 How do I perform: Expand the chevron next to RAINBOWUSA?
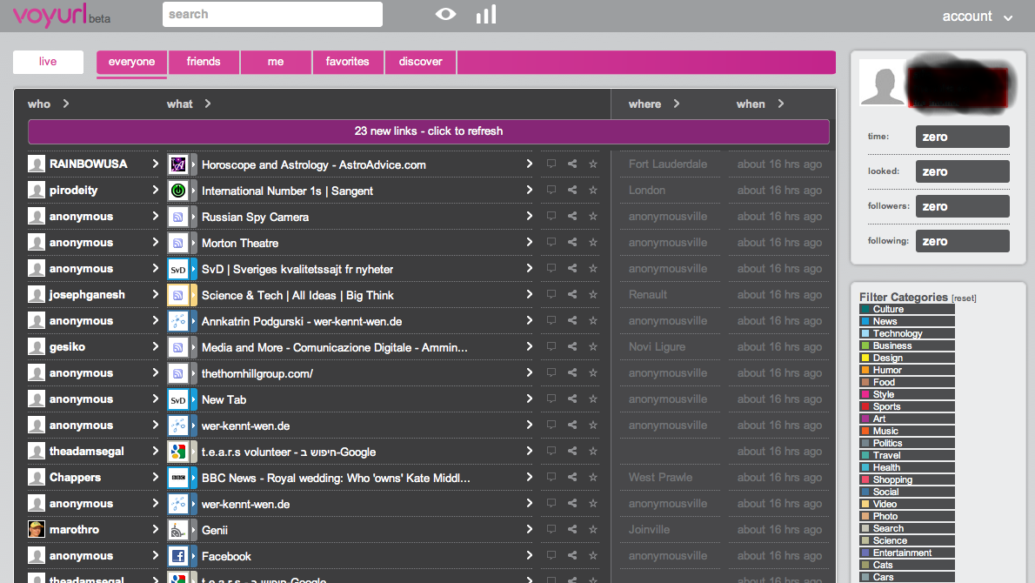(x=155, y=164)
